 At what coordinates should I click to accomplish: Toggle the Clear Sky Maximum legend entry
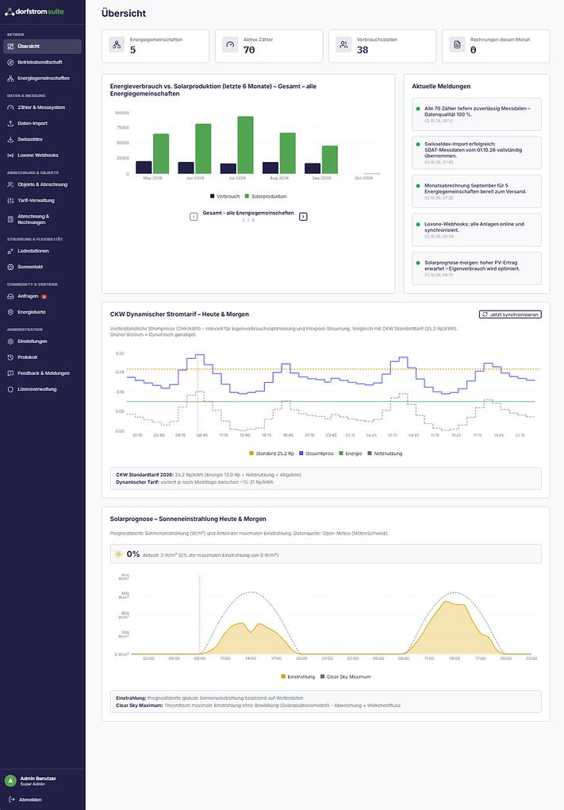tap(345, 677)
